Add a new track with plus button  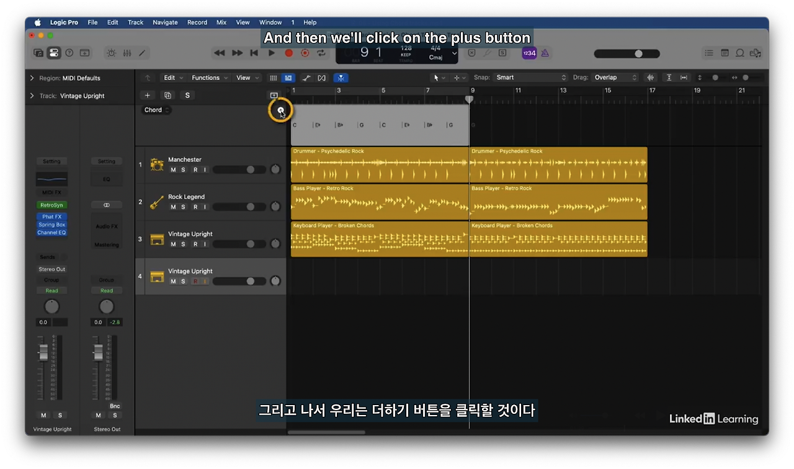147,95
